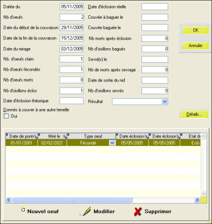Open the Résultat dropdown
The height and width of the screenshot is (224, 212).
pyautogui.click(x=165, y=102)
